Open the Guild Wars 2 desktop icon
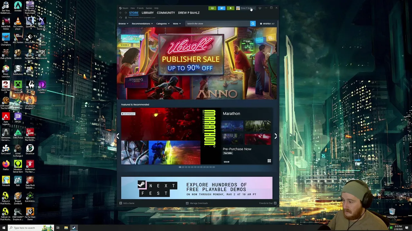Image resolution: width=412 pixels, height=231 pixels. (x=6, y=87)
